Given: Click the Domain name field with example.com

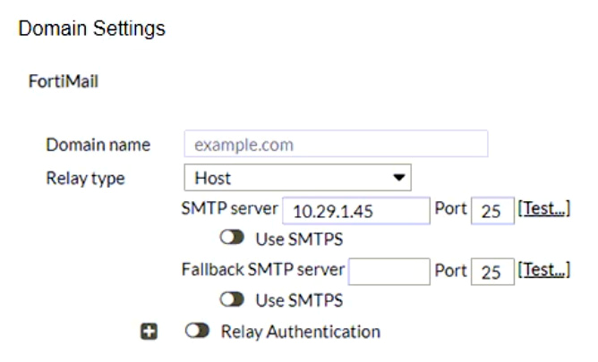Looking at the screenshot, I should 336,144.
